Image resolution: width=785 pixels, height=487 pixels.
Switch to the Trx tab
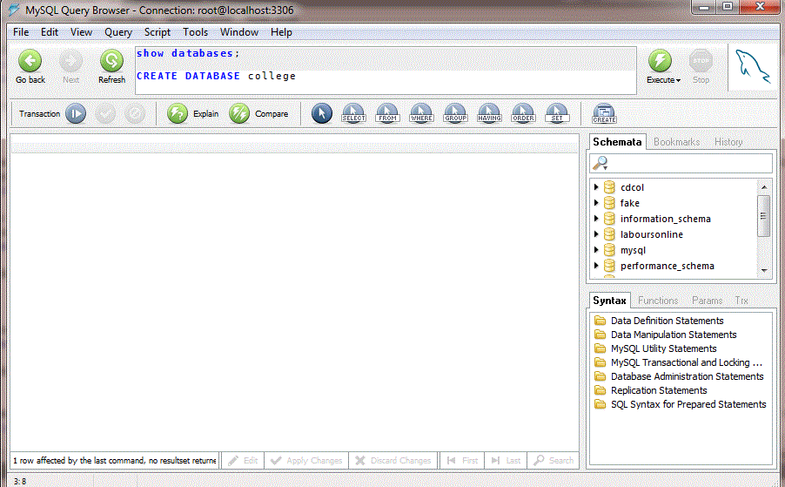741,300
